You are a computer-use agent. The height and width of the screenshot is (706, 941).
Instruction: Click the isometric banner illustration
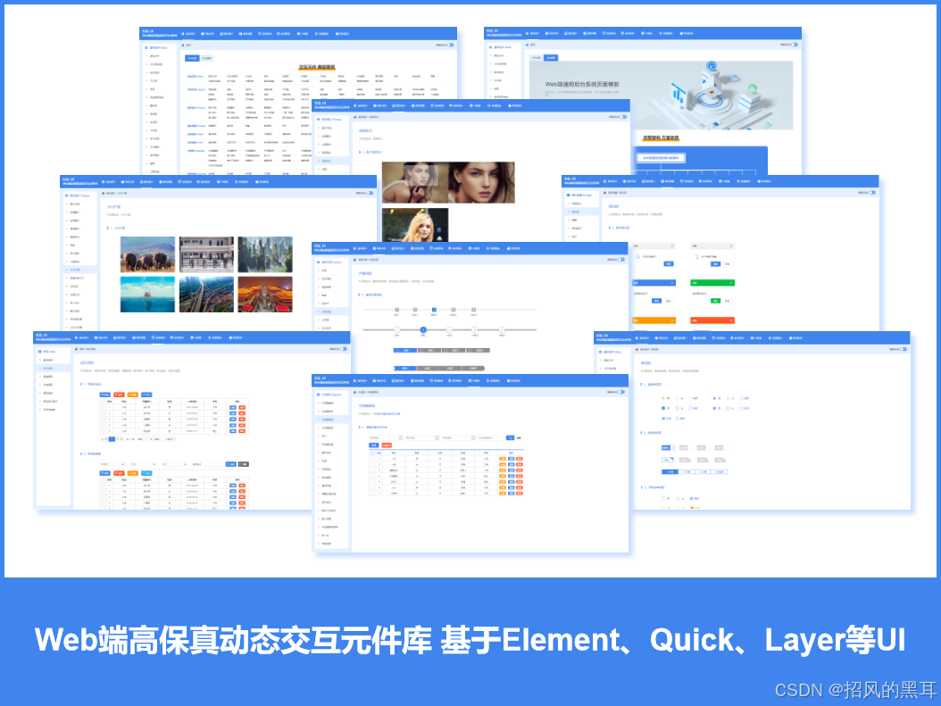coord(661,95)
